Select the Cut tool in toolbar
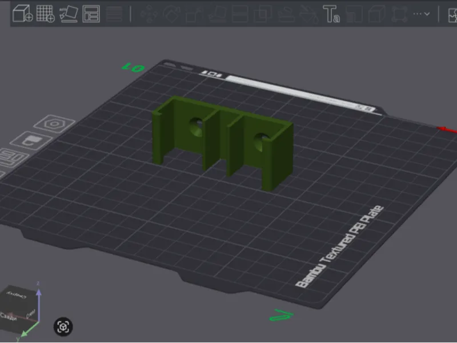This screenshot has width=457, height=343. [x=240, y=14]
